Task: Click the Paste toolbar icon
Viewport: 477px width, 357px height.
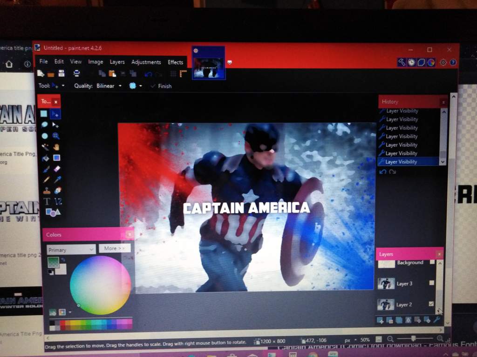Action: click(x=112, y=73)
